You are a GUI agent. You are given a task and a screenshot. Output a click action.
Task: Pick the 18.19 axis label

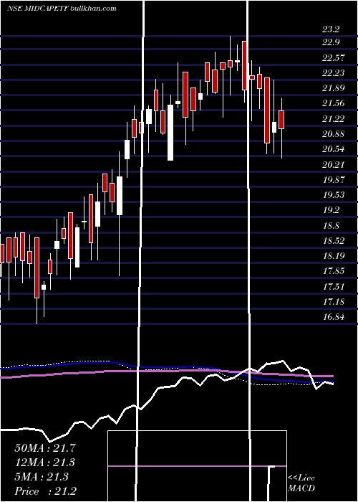pyautogui.click(x=334, y=256)
